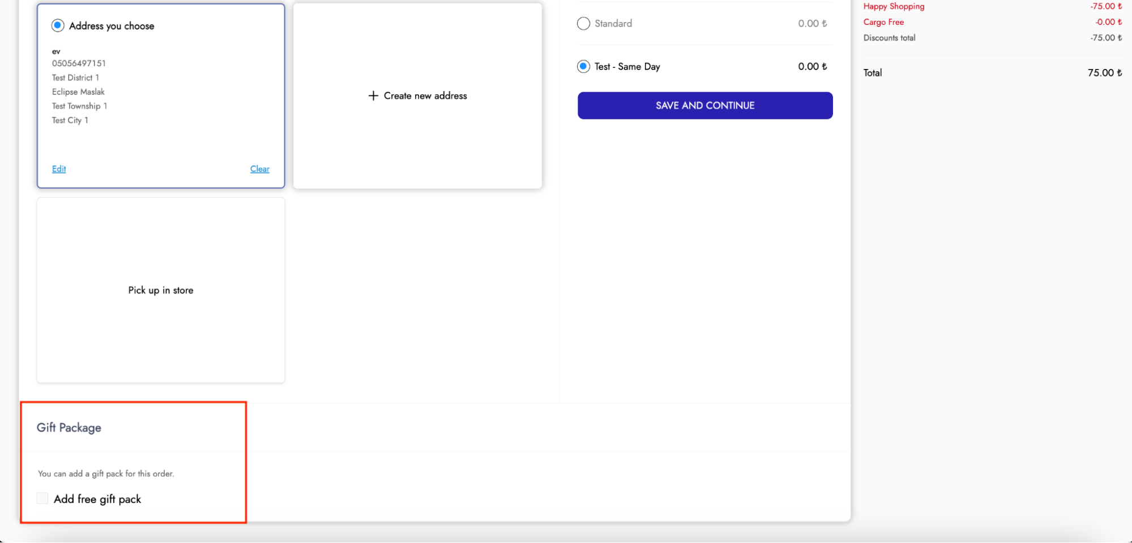Click the Cargo Free discount line
The width and height of the screenshot is (1132, 543).
(x=883, y=22)
